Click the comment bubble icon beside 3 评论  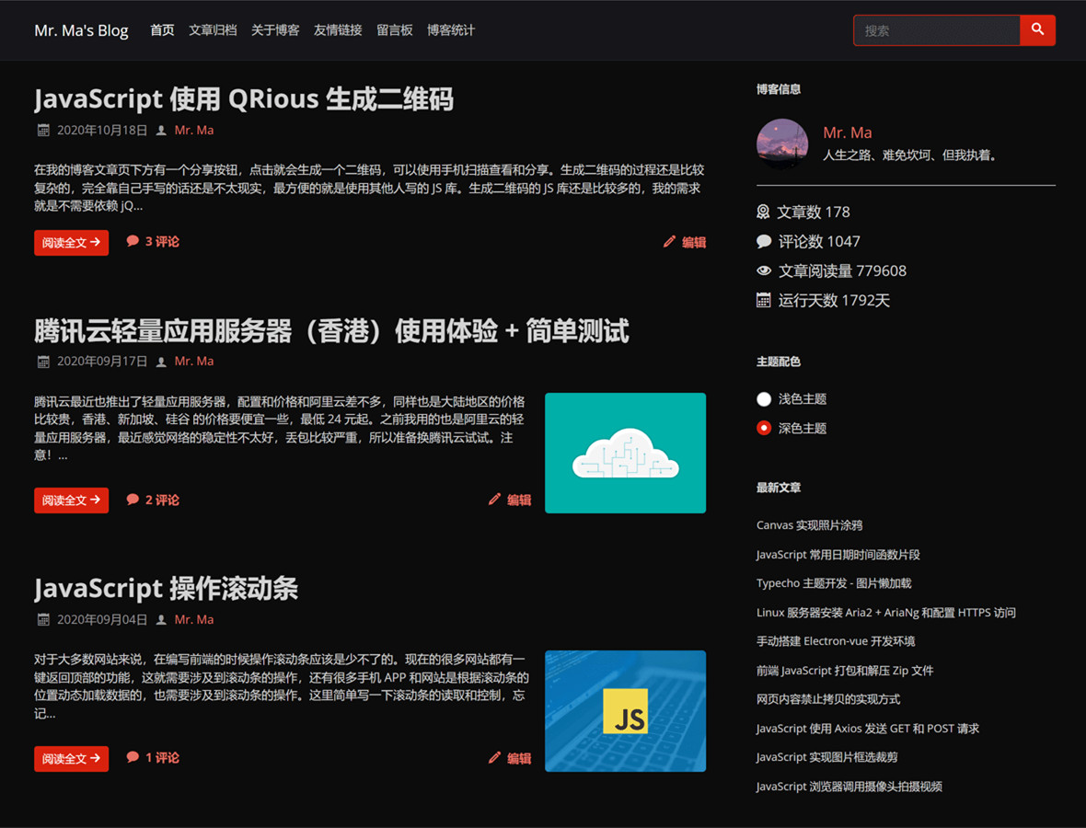[x=133, y=241]
